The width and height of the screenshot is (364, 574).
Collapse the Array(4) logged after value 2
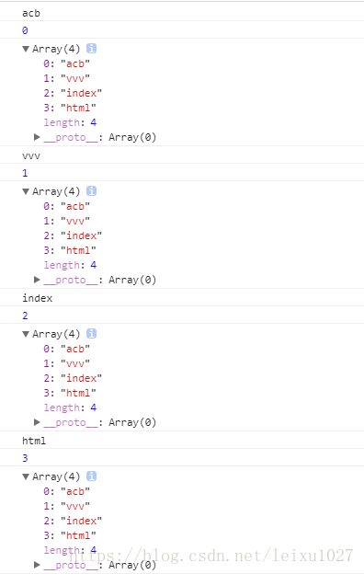coord(26,334)
